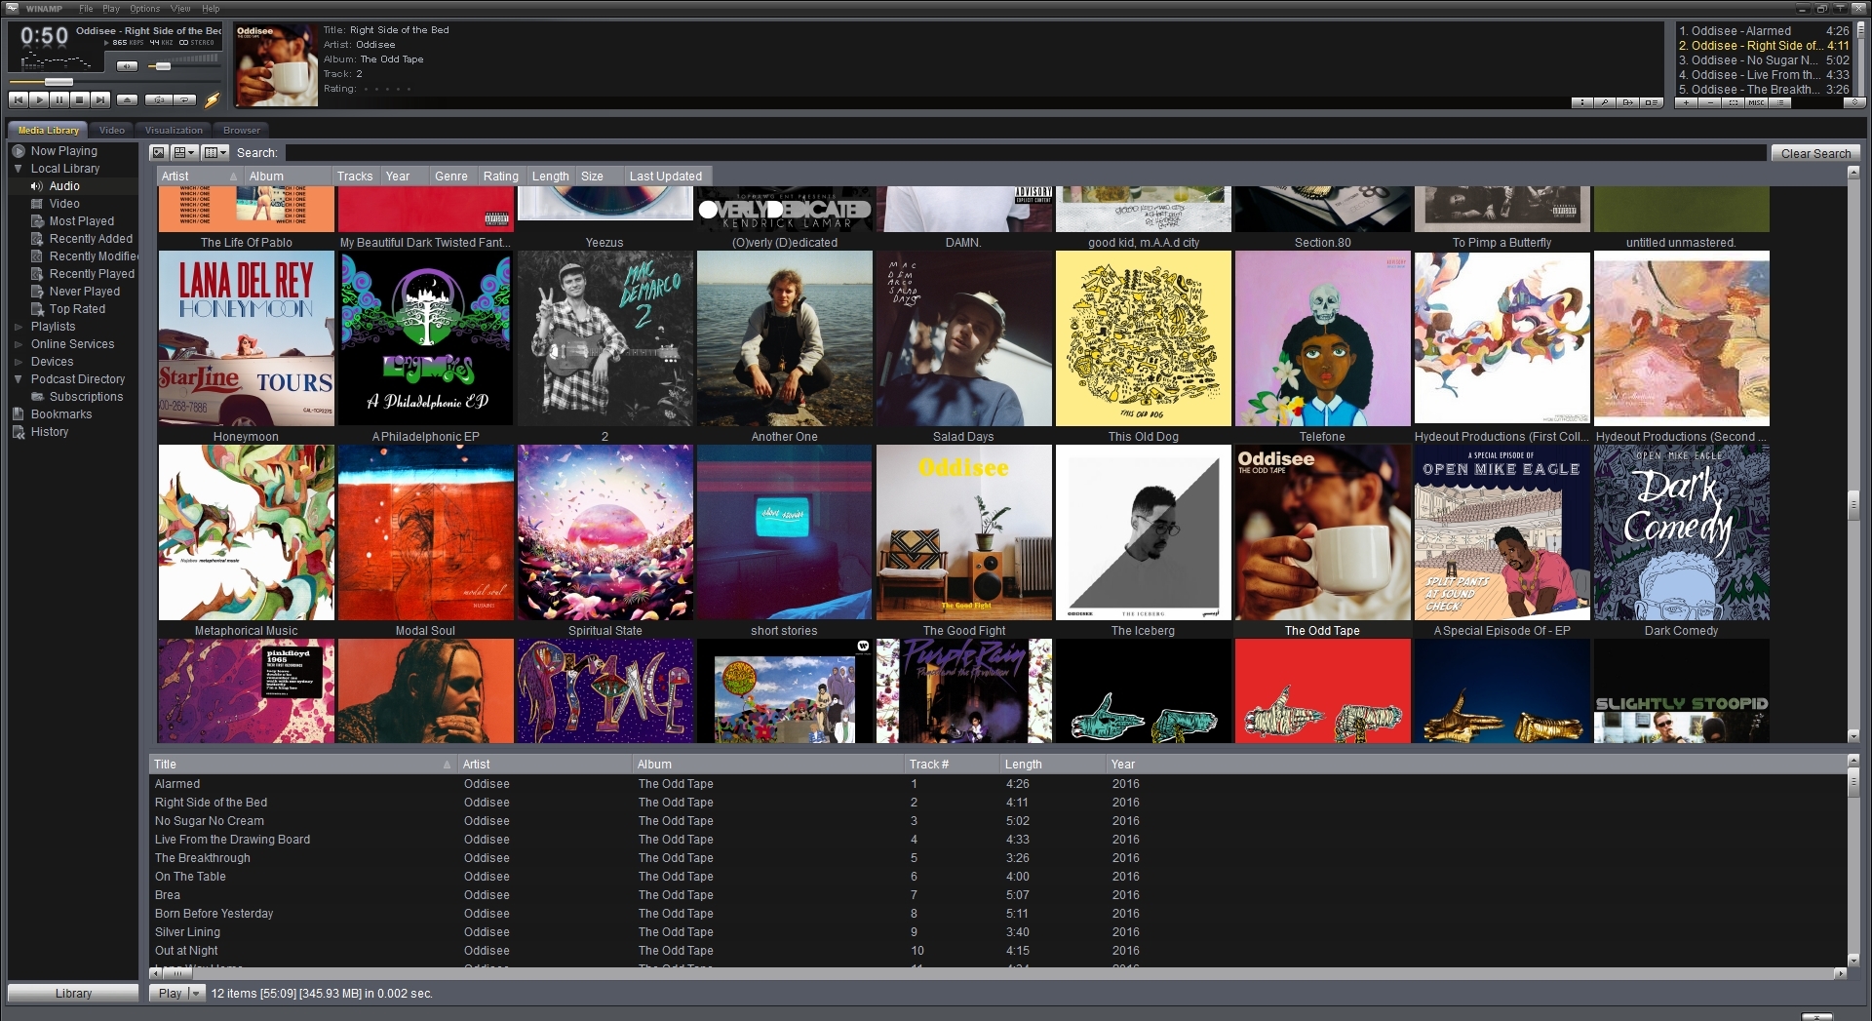Image resolution: width=1872 pixels, height=1021 pixels.
Task: Toggle the playlist view button in info panel
Action: (x=1652, y=102)
